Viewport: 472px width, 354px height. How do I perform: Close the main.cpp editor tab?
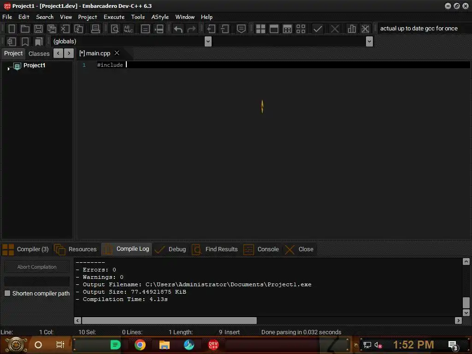coord(117,53)
